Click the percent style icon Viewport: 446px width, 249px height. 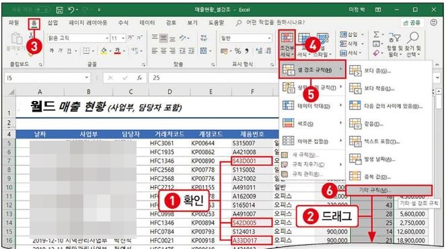pyautogui.click(x=237, y=51)
